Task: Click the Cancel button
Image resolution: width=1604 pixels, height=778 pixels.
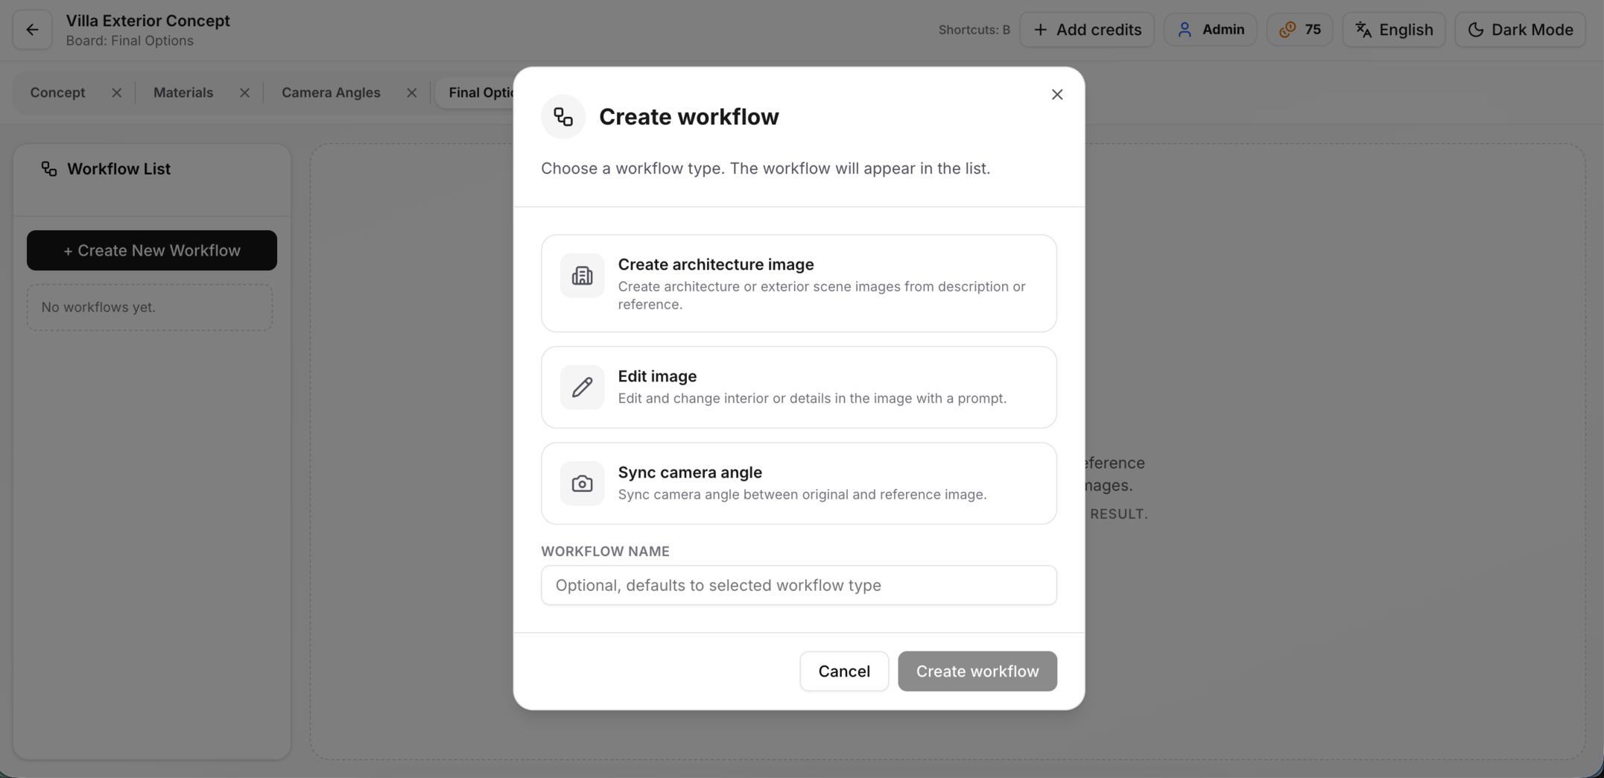Action: pos(843,671)
